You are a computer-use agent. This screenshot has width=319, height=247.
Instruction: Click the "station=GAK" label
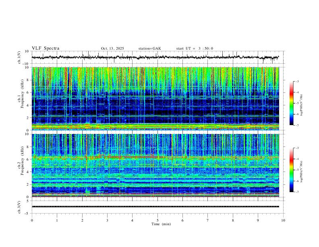(x=149, y=48)
